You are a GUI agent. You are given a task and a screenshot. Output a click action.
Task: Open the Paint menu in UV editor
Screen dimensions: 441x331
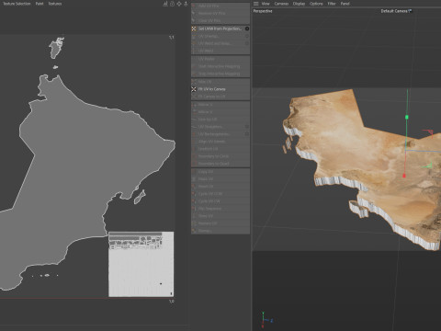click(x=40, y=4)
